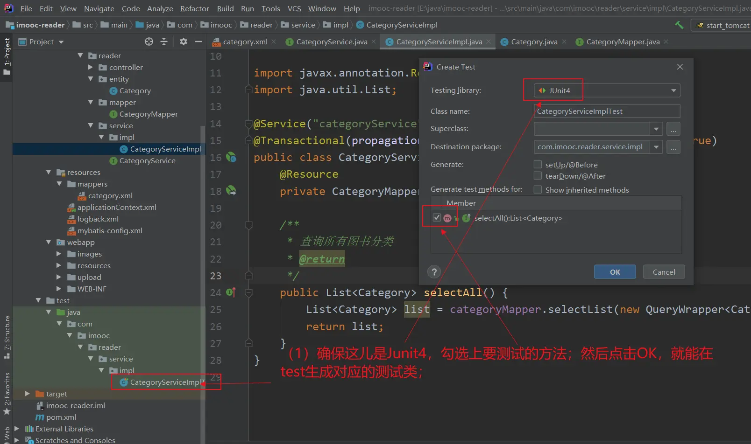
Task: Click the collapse all icon in Project panel
Action: pos(164,42)
